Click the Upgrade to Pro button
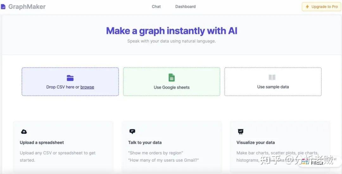The height and width of the screenshot is (174, 342). coord(321,7)
